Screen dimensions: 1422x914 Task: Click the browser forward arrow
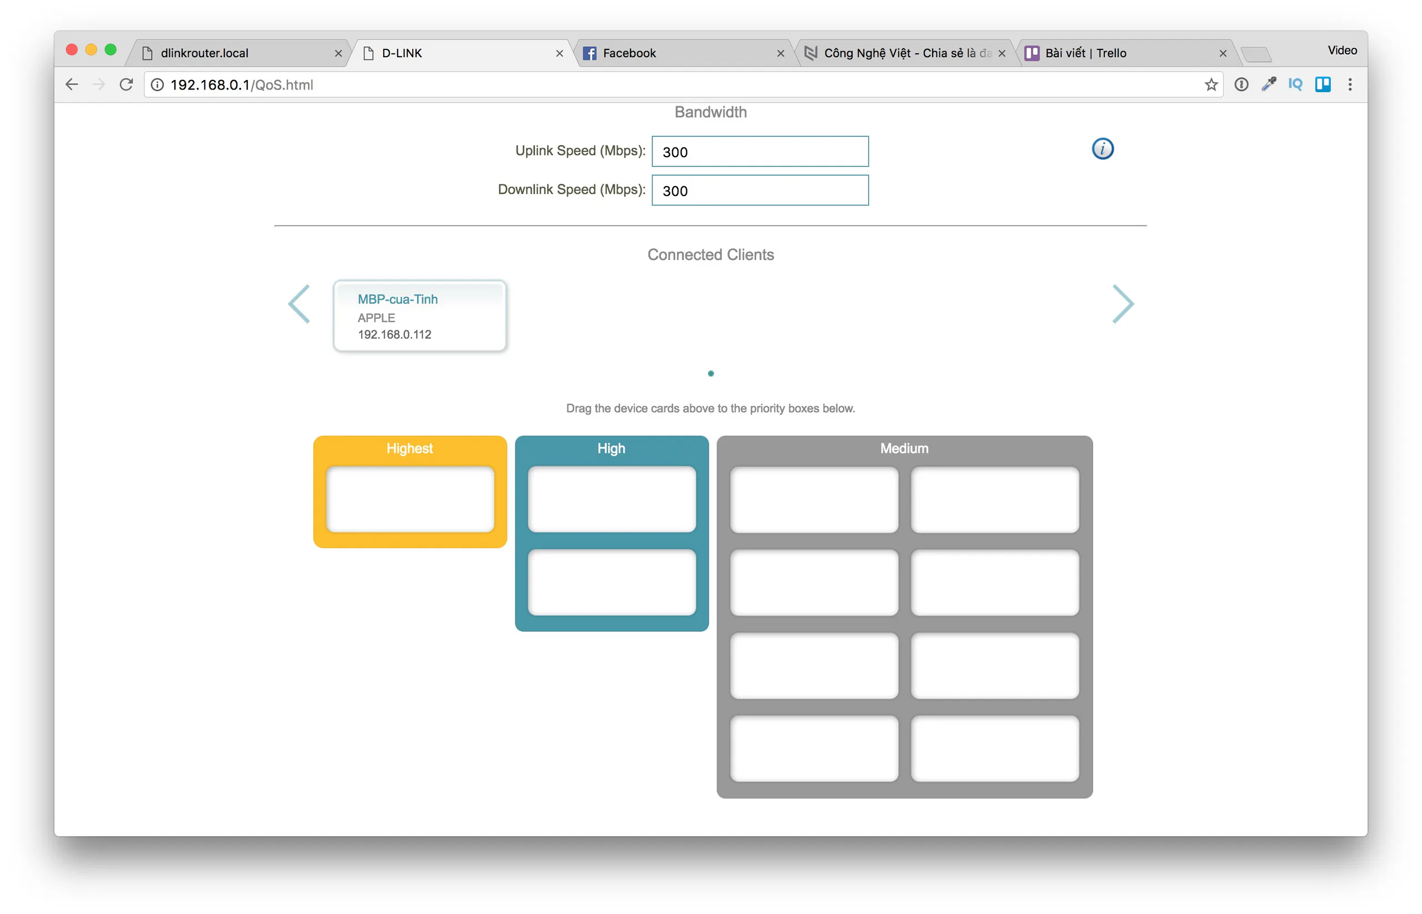click(99, 85)
